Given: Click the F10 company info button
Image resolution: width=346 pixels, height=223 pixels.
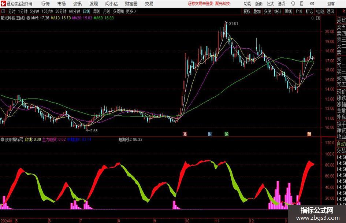Looking at the screenshot, I should (x=299, y=11).
